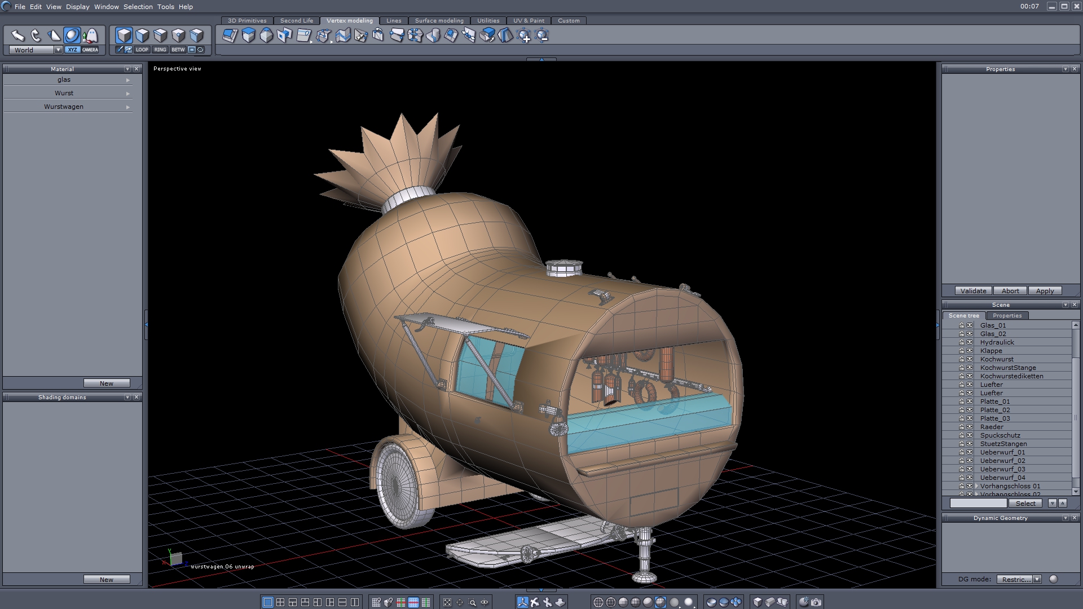Open the DG mode Restric dropdown
1083x609 pixels.
[1037, 579]
